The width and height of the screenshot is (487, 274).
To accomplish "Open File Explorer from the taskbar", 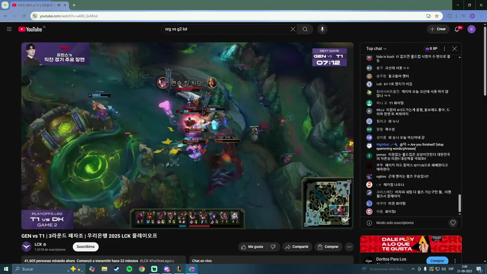I will (x=104, y=269).
